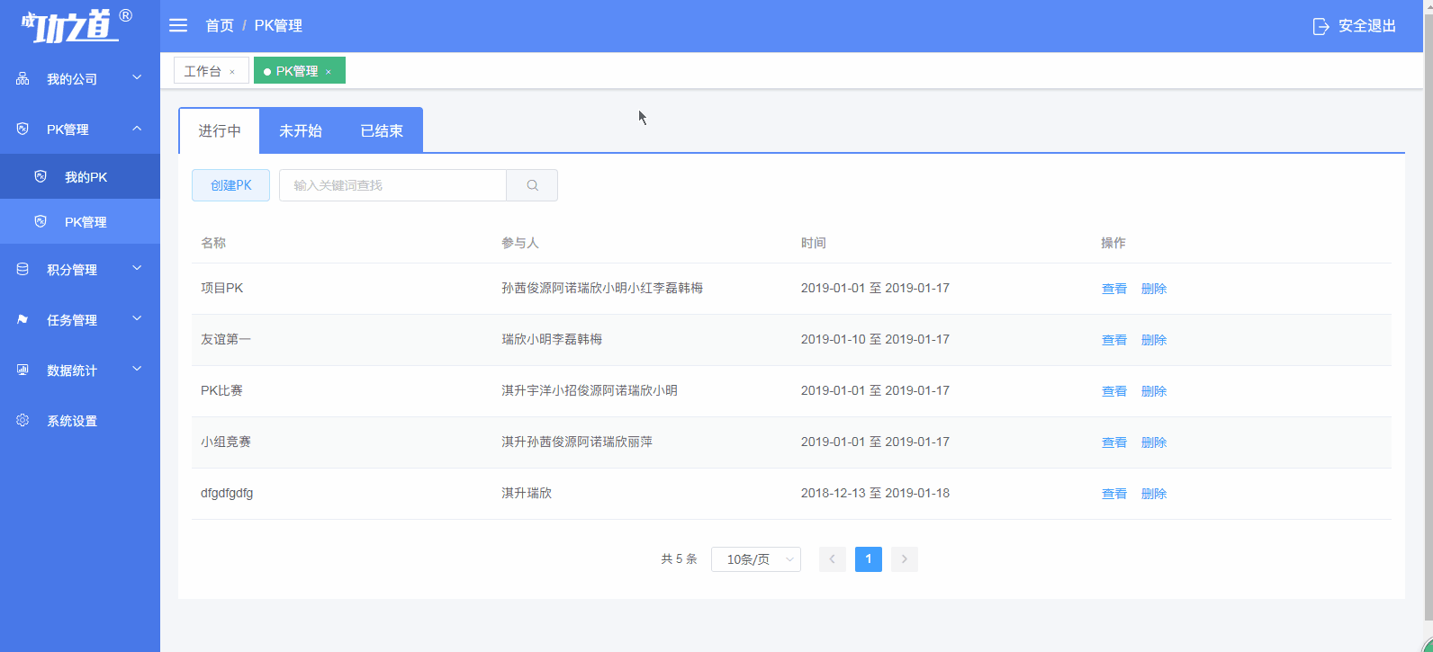Switch to 未开始 tab
The image size is (1433, 652).
coord(301,131)
